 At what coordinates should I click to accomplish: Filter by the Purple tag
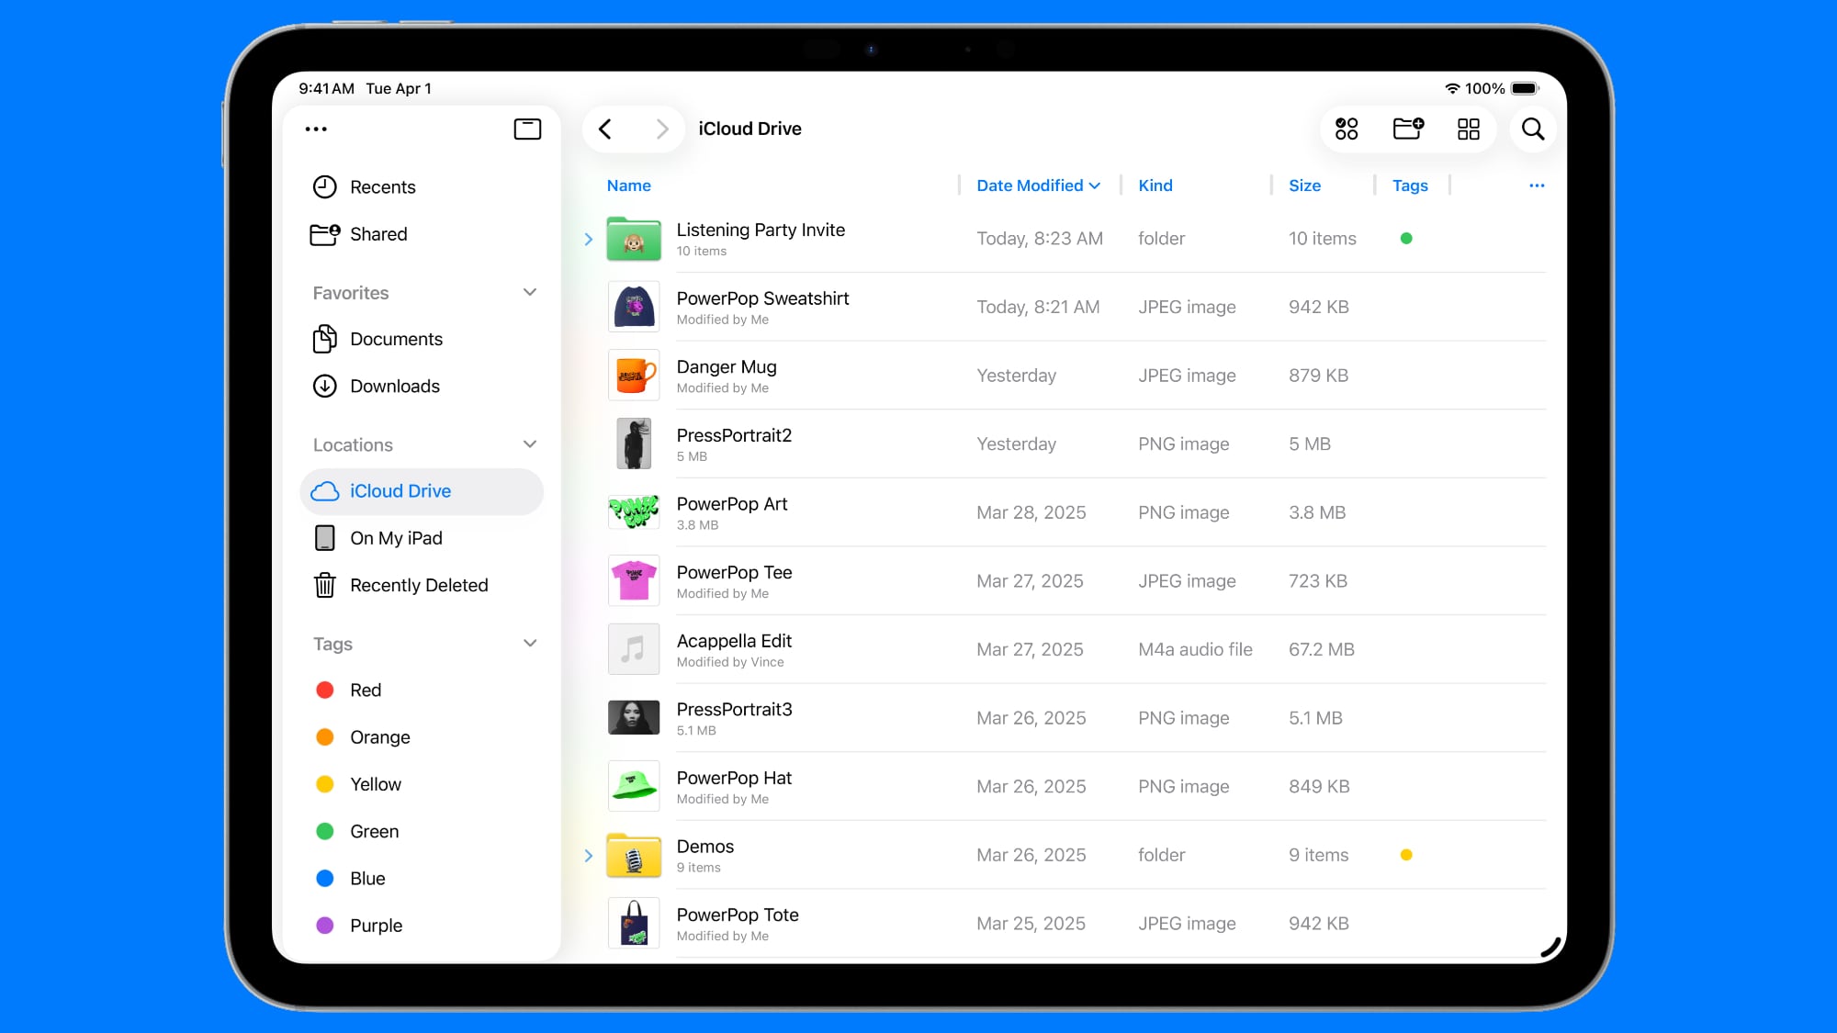tap(423, 926)
